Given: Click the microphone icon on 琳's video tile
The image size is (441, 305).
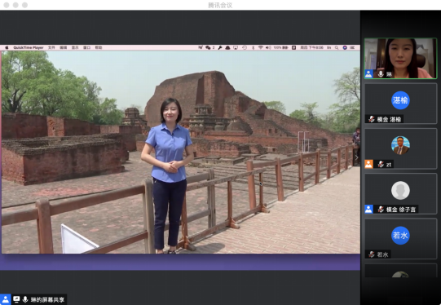Looking at the screenshot, I should [x=381, y=73].
